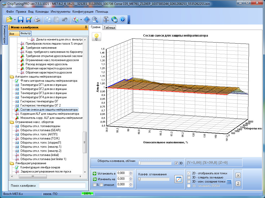Open the Инструменты menu
This screenshot has width=265, height=198.
tap(60, 12)
